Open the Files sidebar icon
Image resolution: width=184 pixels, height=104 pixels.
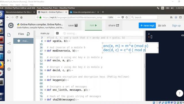pos(9,35)
